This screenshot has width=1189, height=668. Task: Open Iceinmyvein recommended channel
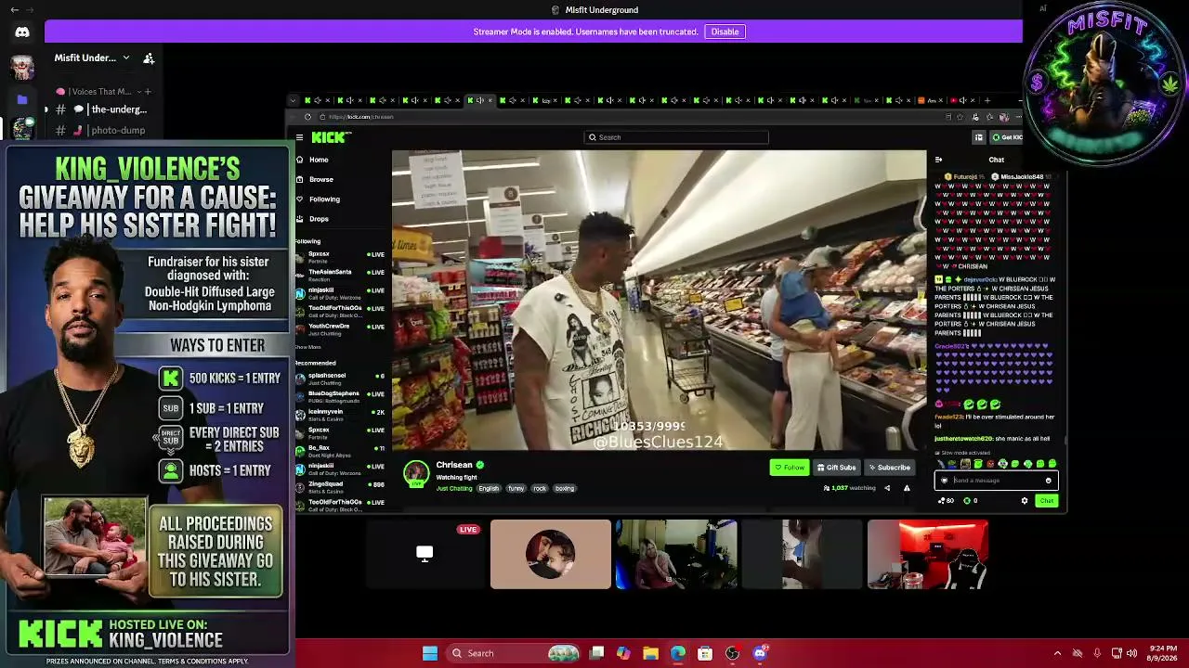click(339, 414)
